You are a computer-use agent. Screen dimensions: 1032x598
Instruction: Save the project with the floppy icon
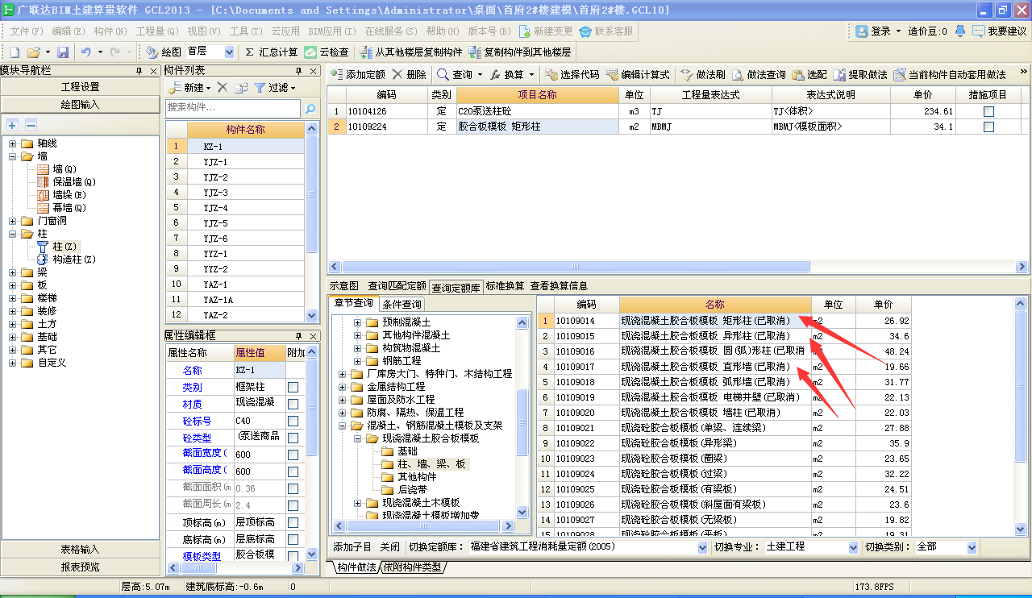(62, 52)
